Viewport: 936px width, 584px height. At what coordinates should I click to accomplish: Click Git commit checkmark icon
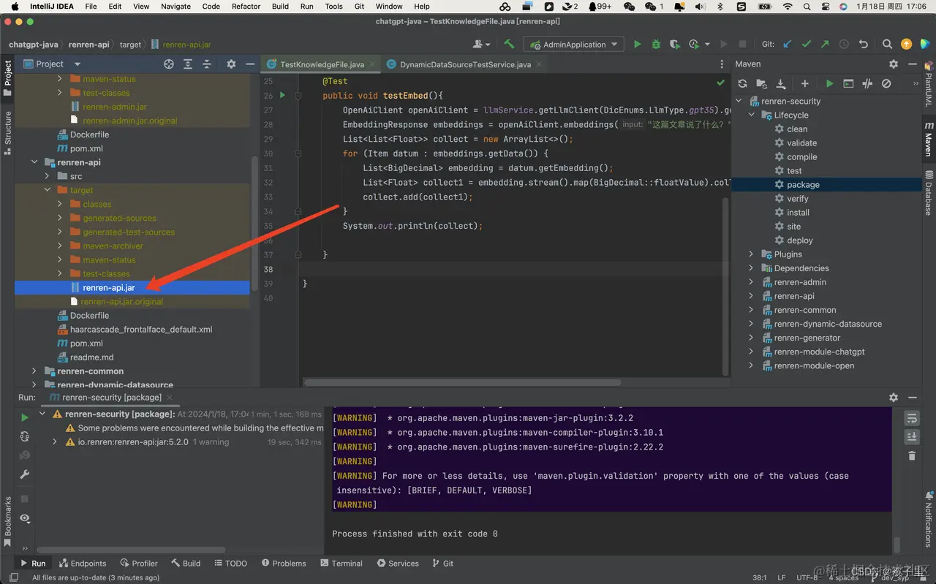click(x=807, y=45)
